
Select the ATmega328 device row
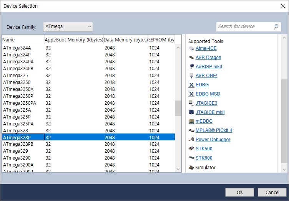point(88,130)
